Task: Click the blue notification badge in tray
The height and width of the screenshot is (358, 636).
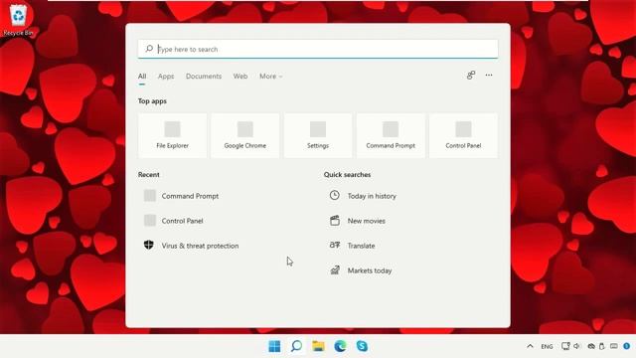Action: pos(627,346)
